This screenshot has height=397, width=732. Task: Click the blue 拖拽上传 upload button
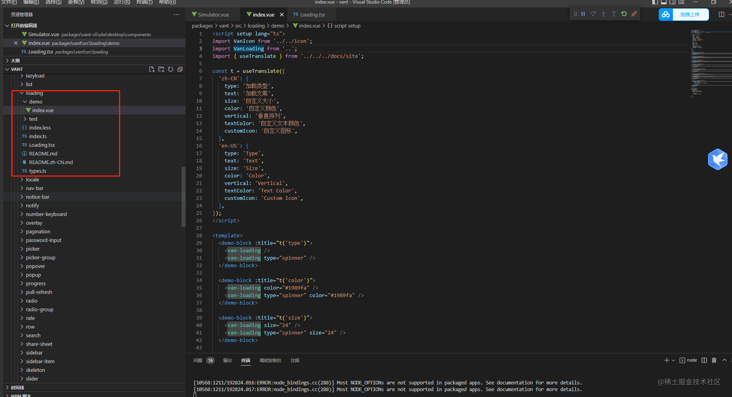point(689,15)
